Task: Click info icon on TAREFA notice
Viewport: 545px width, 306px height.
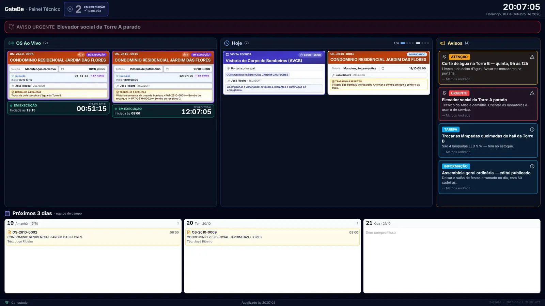Action: point(532,130)
